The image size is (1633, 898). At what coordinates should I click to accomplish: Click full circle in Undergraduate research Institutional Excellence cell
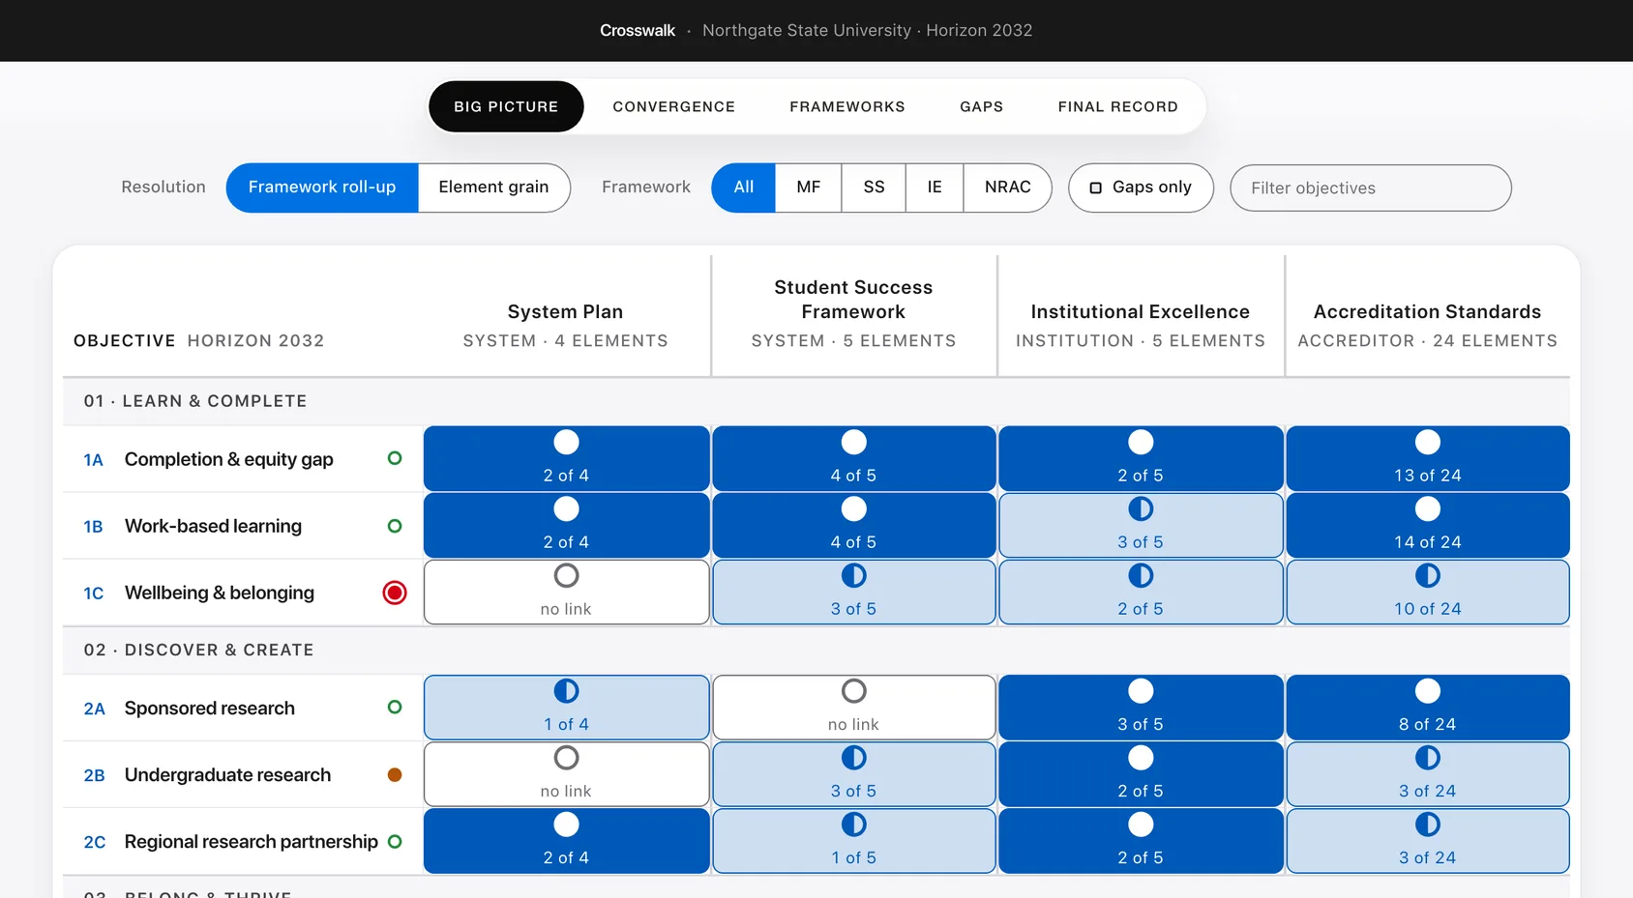(1141, 758)
